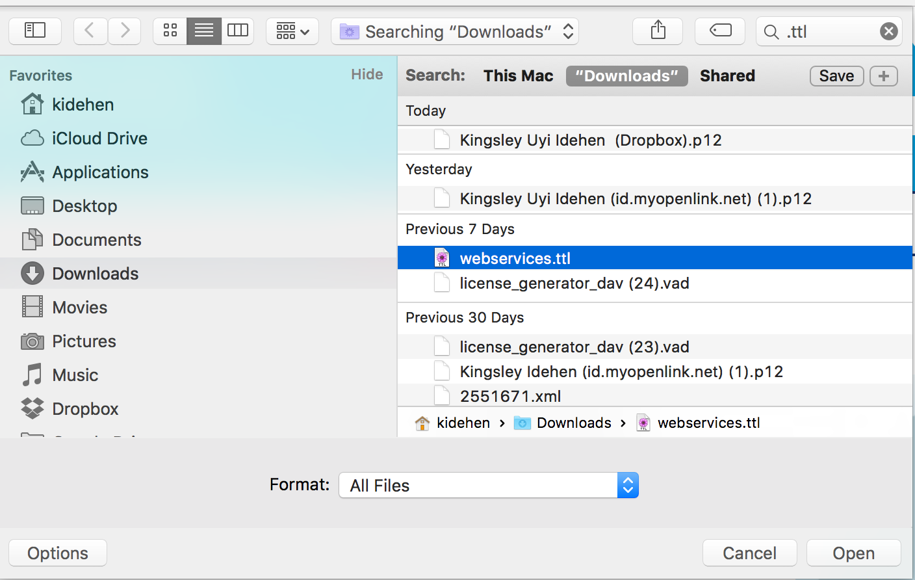
Task: Open Applications in the sidebar
Action: (x=198, y=172)
